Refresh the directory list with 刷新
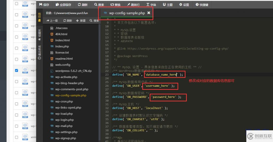 coord(67,21)
